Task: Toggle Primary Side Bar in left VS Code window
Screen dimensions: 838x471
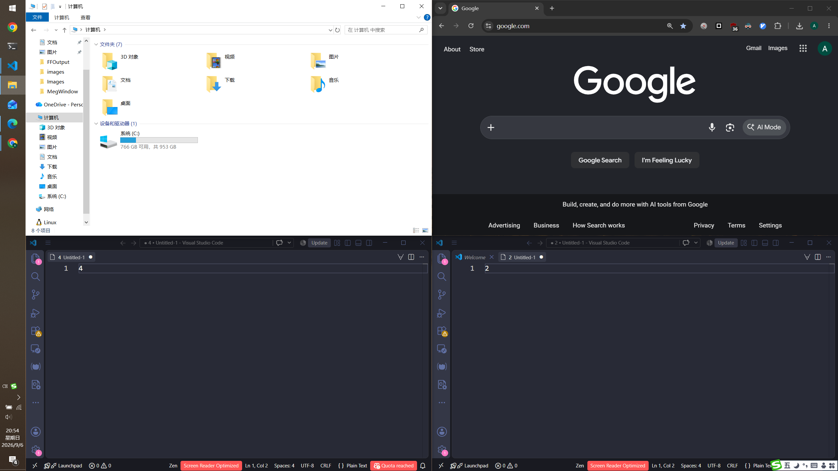Action: [x=348, y=243]
